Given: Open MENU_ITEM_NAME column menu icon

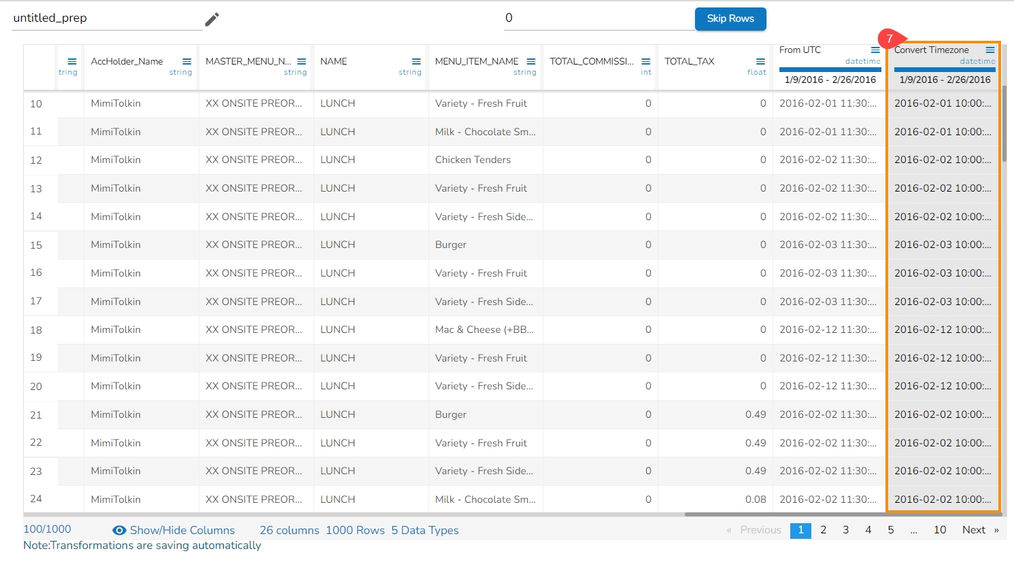Looking at the screenshot, I should (531, 61).
